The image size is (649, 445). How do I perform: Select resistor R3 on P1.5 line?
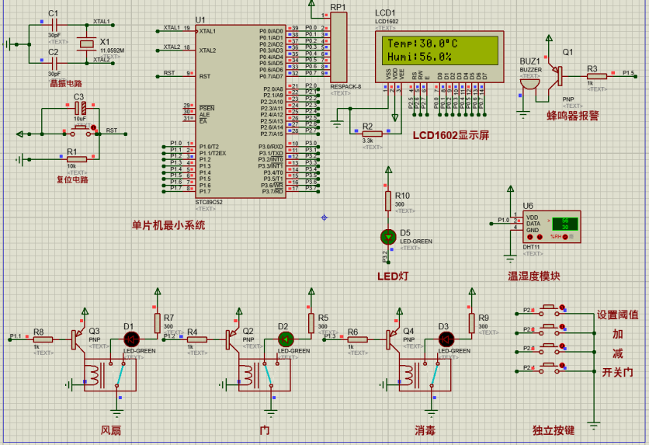pos(597,76)
